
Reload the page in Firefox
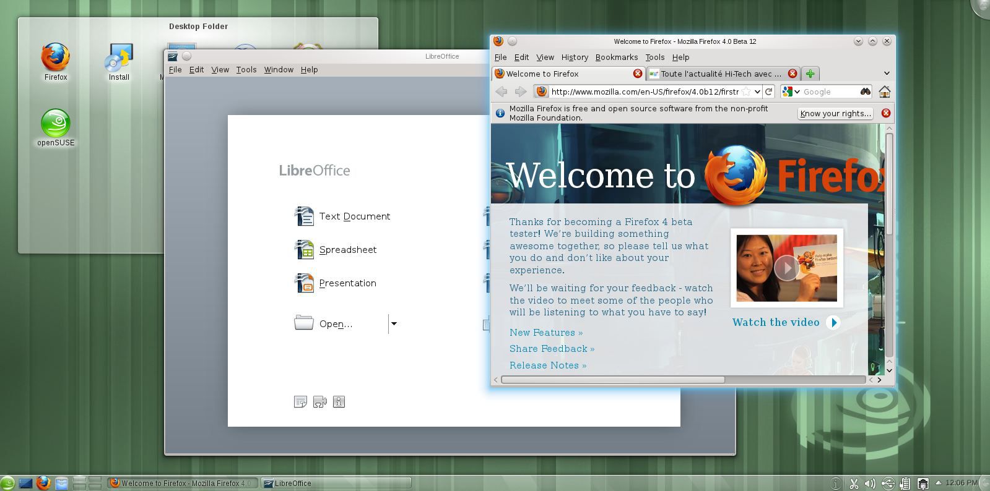point(769,92)
